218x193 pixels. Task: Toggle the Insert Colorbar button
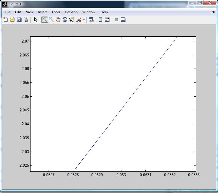[100, 20]
